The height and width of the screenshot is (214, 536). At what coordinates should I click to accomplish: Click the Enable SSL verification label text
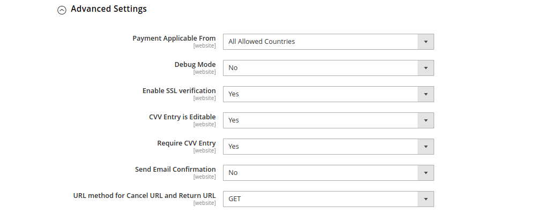(179, 91)
